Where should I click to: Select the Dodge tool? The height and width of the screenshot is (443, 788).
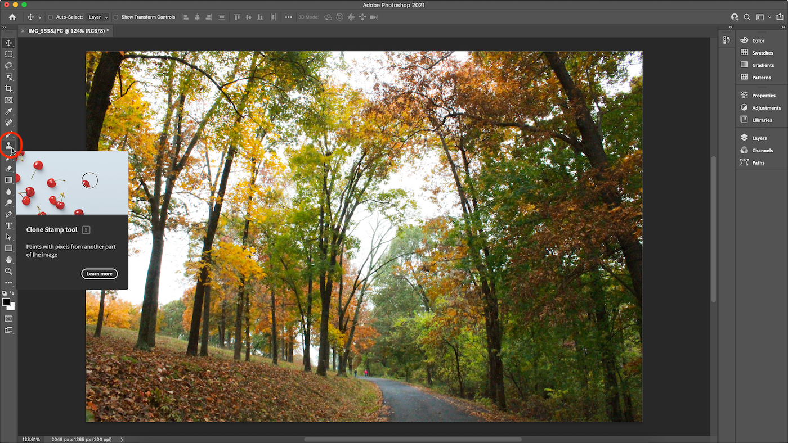coord(8,202)
